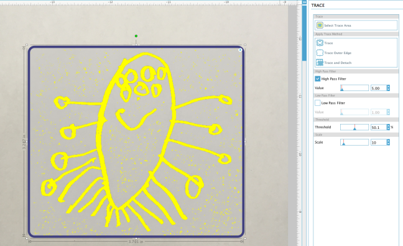The width and height of the screenshot is (403, 246).
Task: Click the green rotation handle above image
Action: 136,36
